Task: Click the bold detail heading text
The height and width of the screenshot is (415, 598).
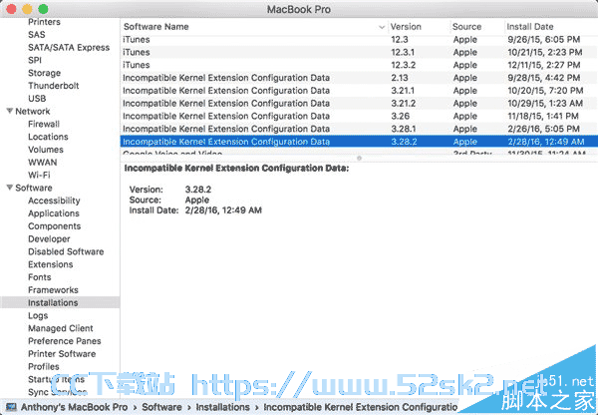Action: pyautogui.click(x=236, y=168)
